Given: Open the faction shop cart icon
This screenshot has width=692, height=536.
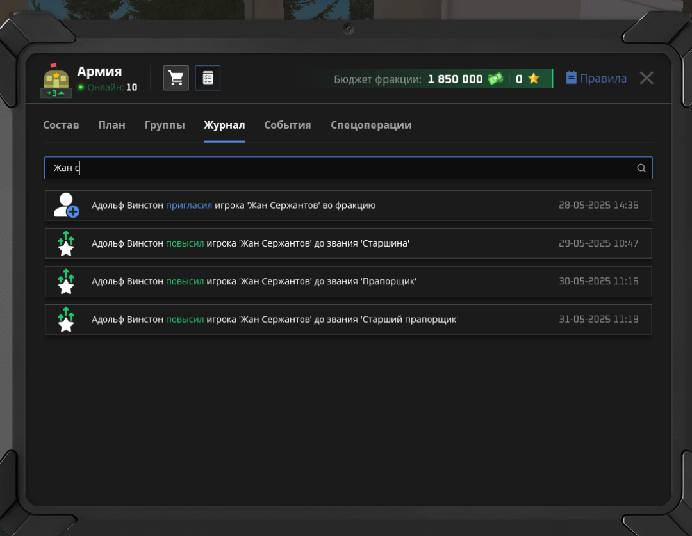Looking at the screenshot, I should [x=176, y=78].
